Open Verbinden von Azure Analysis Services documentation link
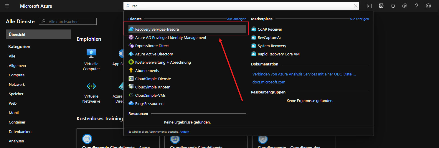The width and height of the screenshot is (439, 148). 304,74
